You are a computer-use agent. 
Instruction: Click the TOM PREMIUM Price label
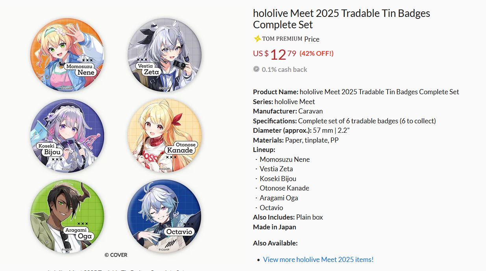[x=291, y=39]
